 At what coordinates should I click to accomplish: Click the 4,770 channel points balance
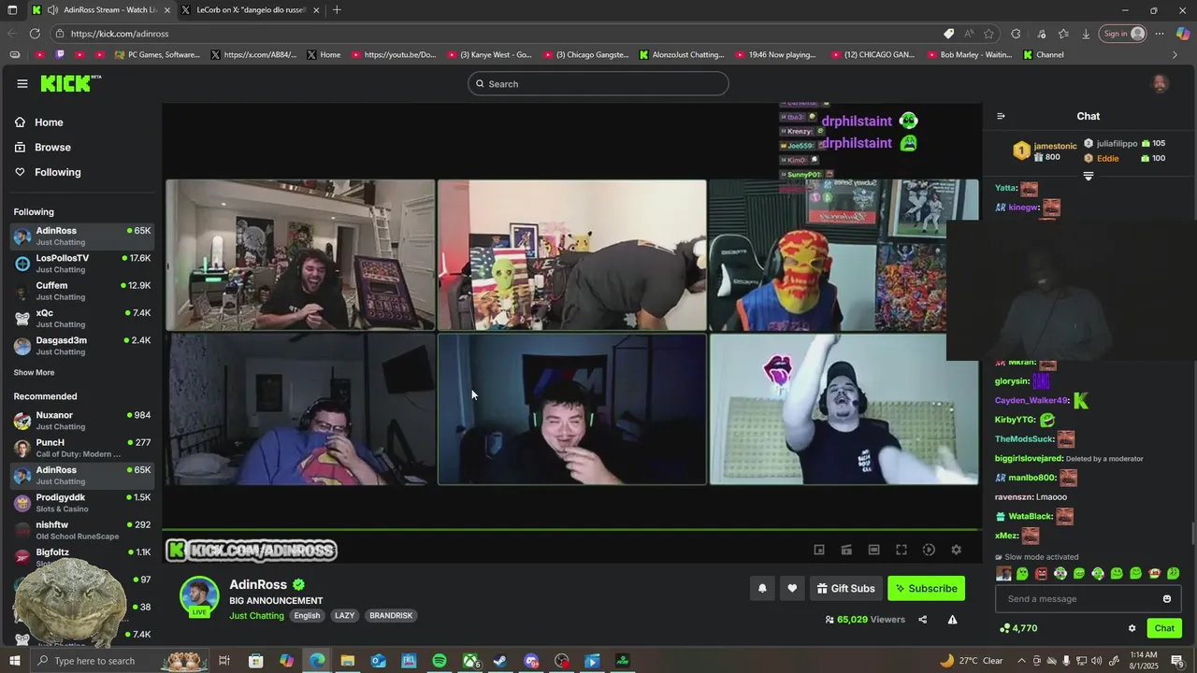[x=1019, y=628]
